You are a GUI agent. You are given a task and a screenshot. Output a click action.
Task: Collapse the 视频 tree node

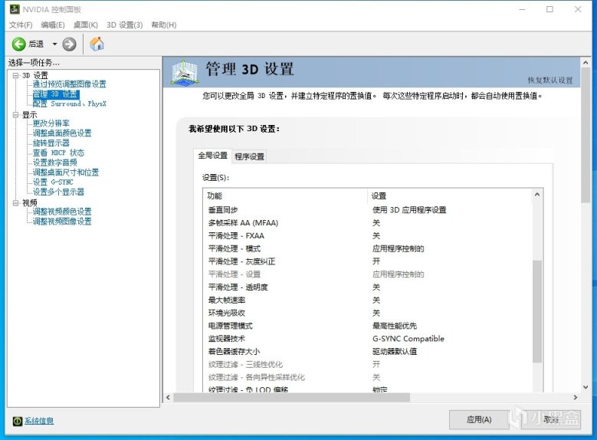[15, 202]
